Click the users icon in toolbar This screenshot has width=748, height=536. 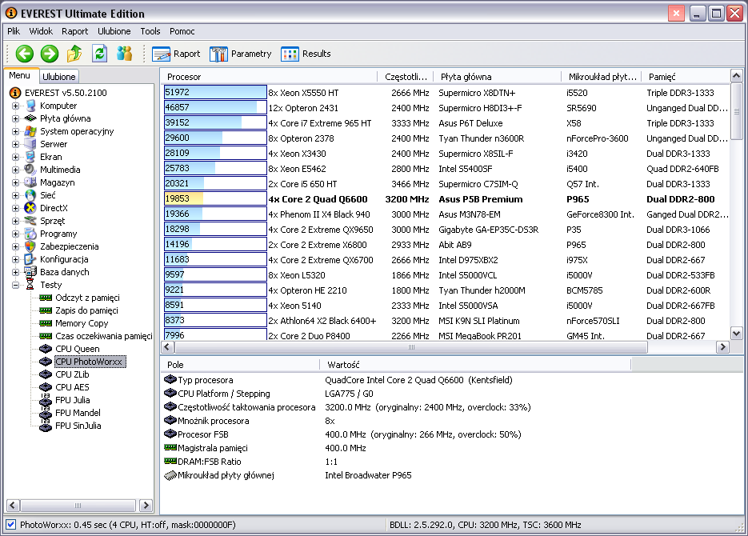coord(124,54)
